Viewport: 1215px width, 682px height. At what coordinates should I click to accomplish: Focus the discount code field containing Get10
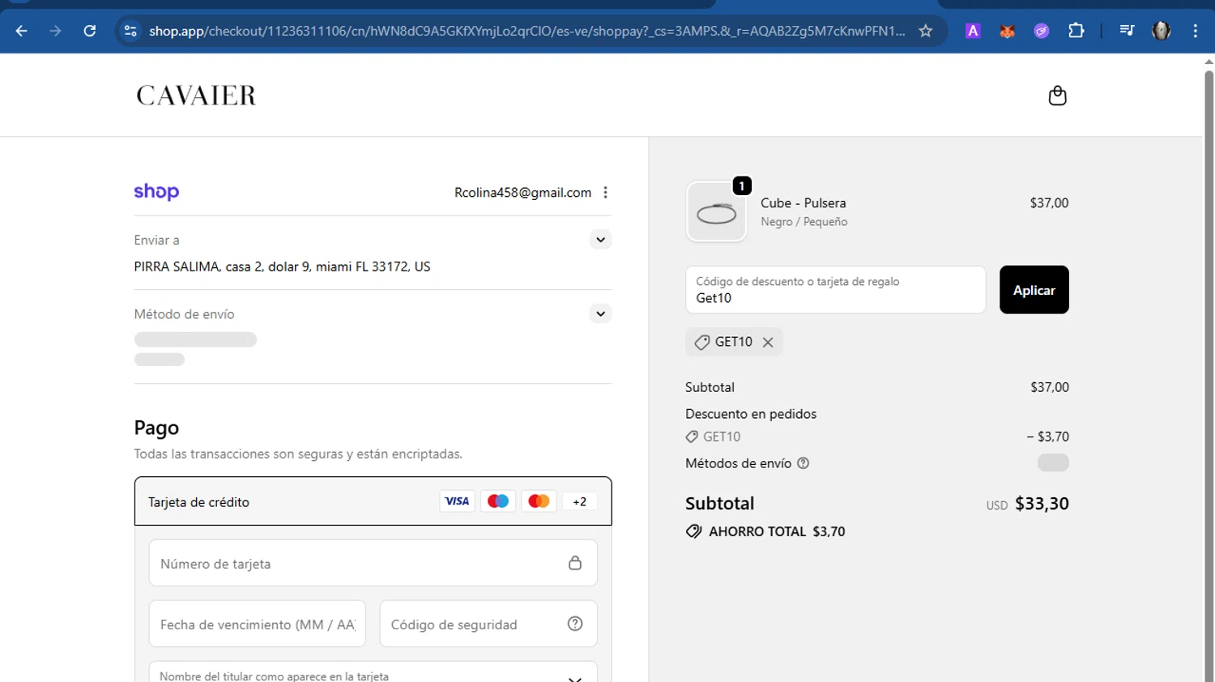click(x=835, y=290)
